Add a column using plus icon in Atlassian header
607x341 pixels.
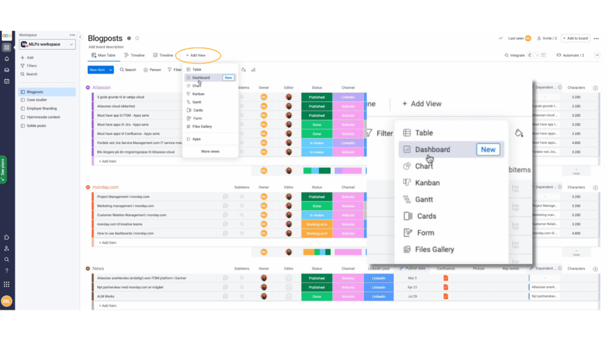(595, 88)
